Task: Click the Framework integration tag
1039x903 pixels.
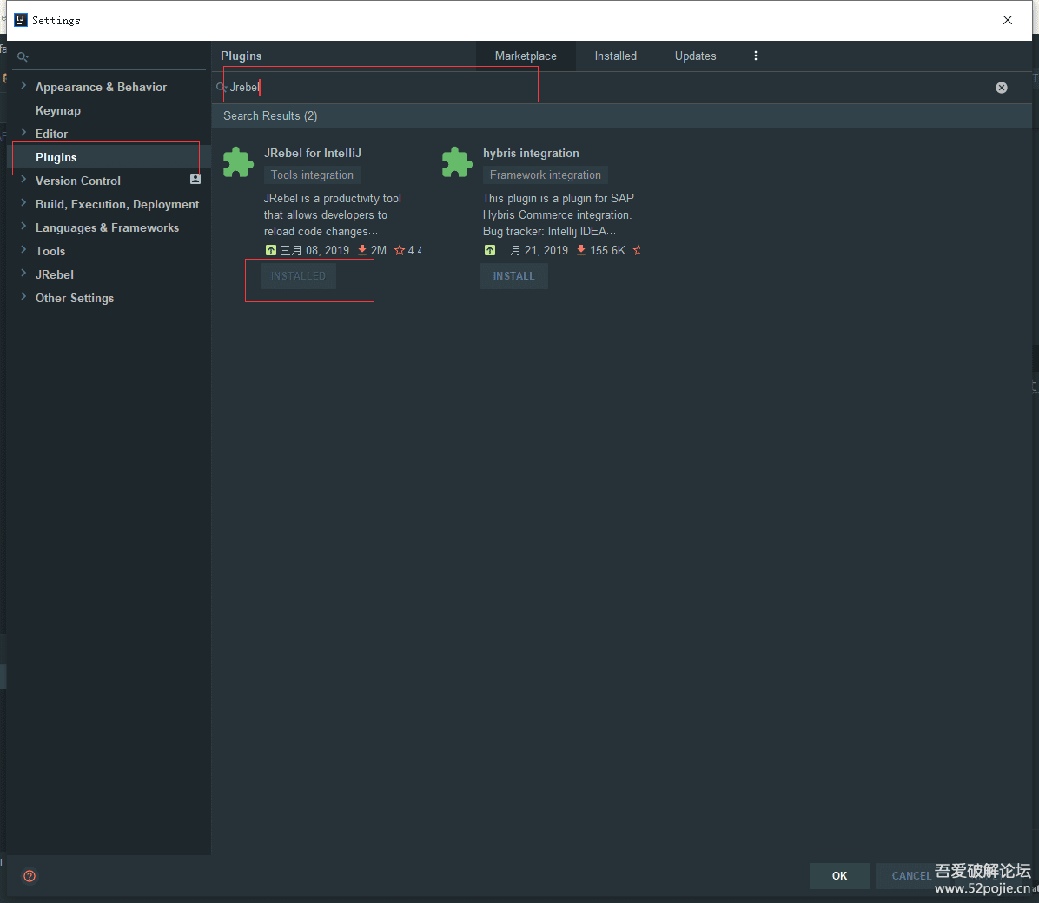Action: pyautogui.click(x=546, y=175)
